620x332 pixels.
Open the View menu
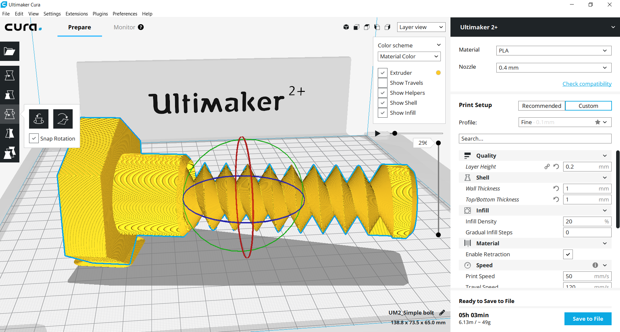(33, 14)
